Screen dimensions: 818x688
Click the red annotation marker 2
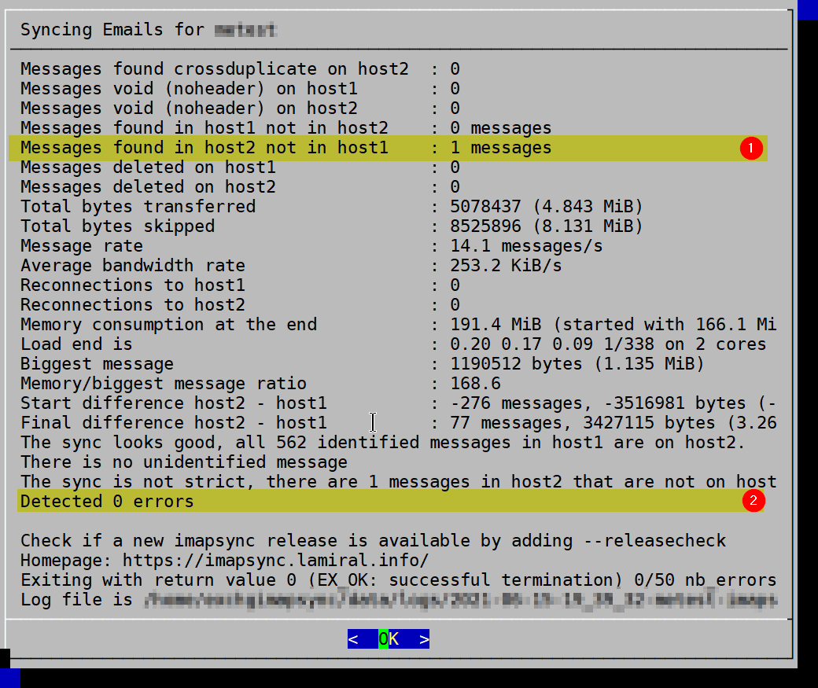point(754,501)
